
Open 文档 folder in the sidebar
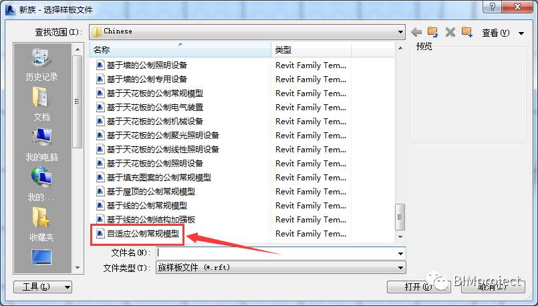click(x=41, y=104)
